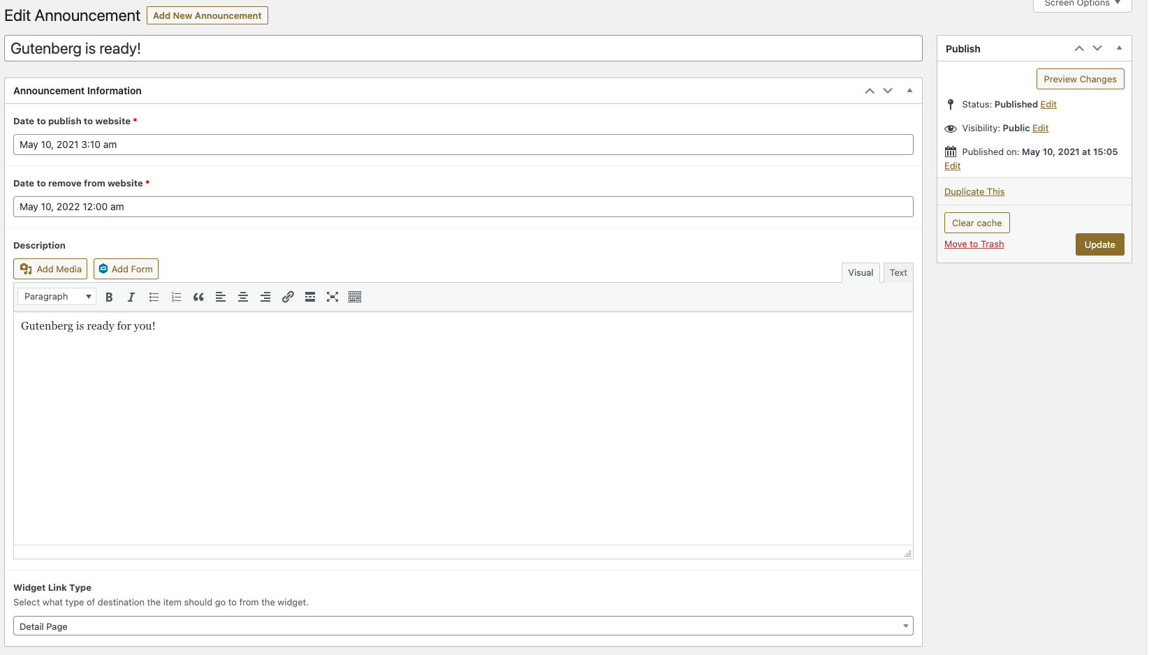Screen dimensions: 1149x655
Task: Collapse the Publish panel
Action: [1119, 48]
